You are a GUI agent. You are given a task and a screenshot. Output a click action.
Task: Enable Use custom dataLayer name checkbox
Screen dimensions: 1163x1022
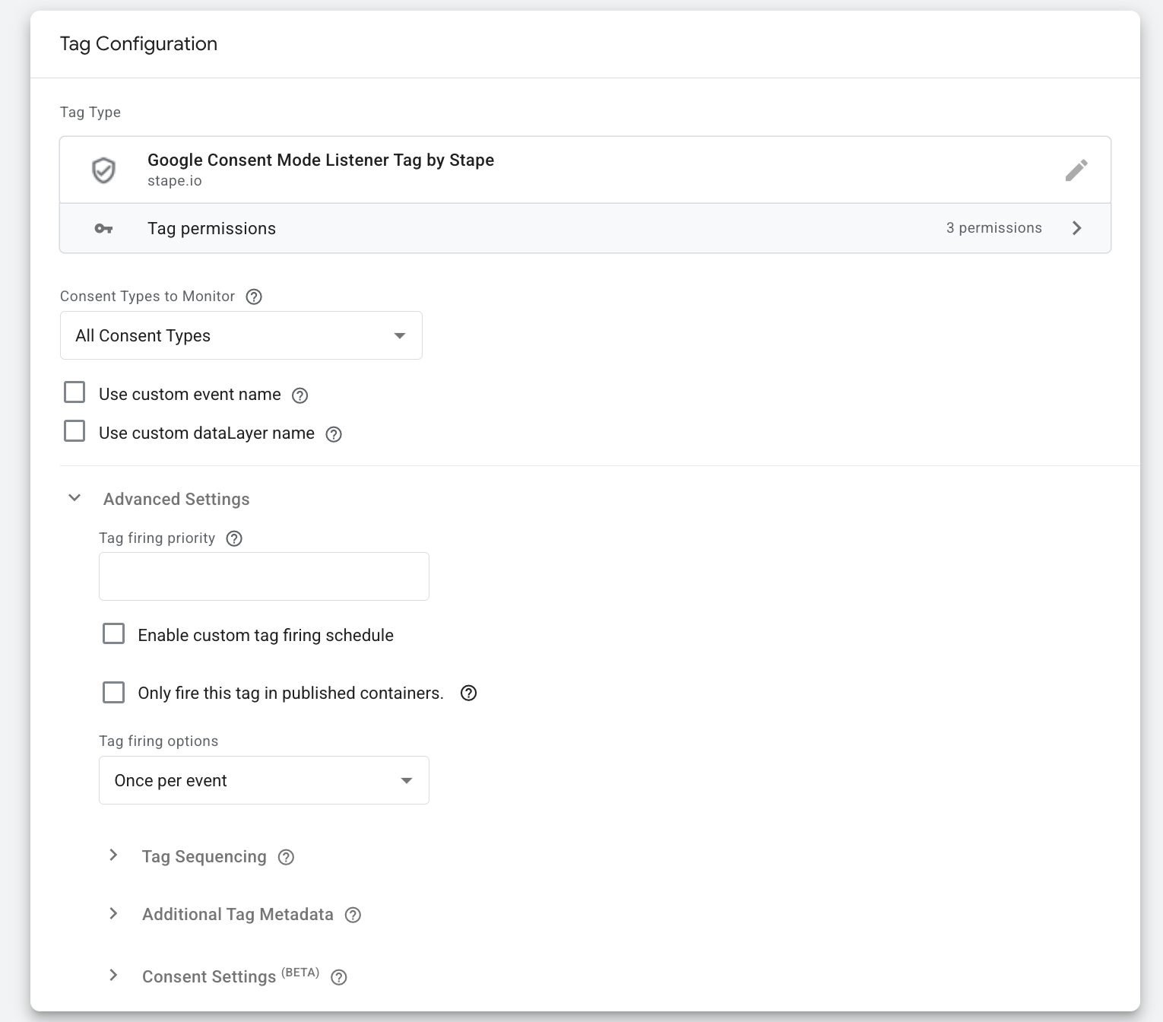pyautogui.click(x=74, y=431)
